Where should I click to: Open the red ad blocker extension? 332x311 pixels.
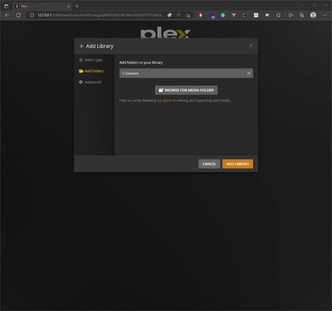(x=200, y=15)
